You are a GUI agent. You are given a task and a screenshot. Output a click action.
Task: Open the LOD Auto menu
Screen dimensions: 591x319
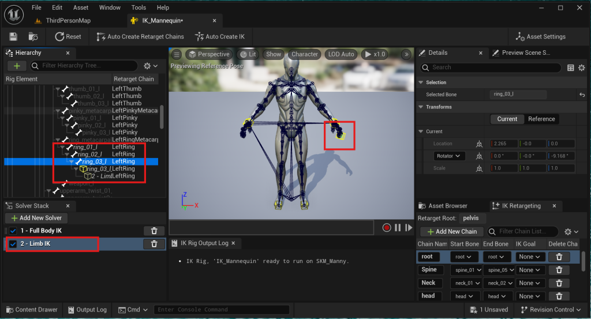click(341, 54)
